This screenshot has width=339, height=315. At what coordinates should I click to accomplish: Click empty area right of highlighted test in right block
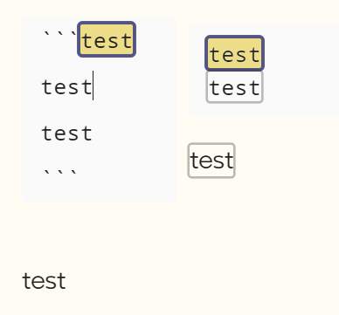(300, 53)
